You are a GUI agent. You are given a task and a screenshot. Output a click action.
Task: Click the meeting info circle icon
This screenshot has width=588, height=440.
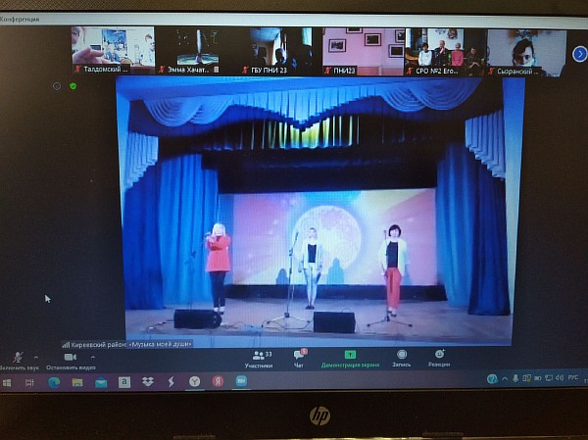tap(57, 86)
